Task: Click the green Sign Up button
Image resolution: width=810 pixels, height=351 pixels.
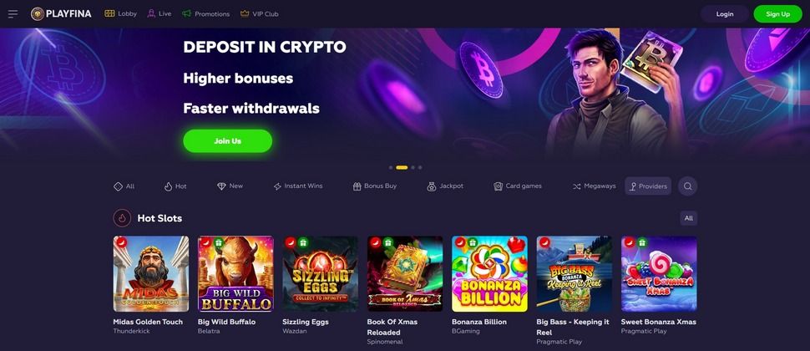Action: pos(778,14)
